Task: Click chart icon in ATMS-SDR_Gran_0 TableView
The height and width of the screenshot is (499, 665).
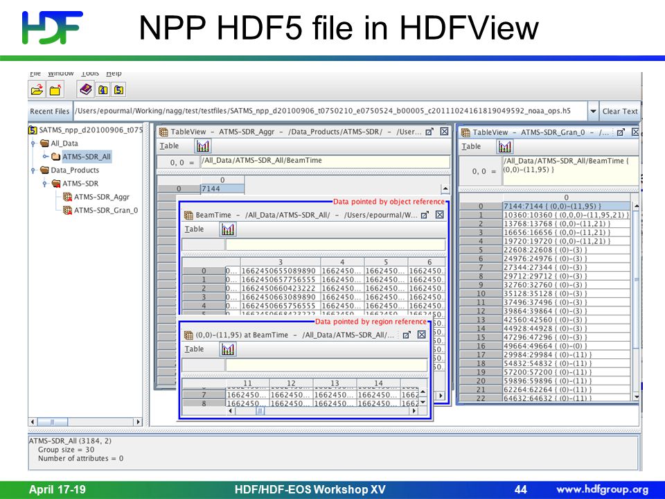Action: click(505, 147)
